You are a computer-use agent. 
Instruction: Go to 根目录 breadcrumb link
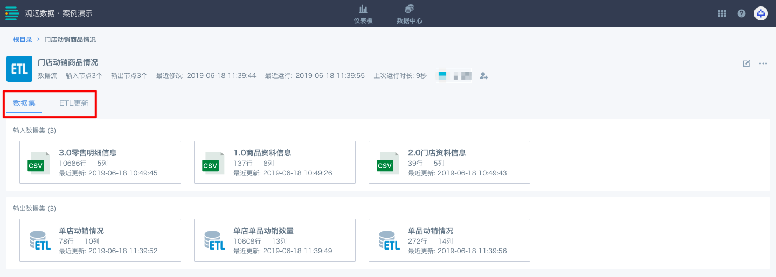(23, 40)
